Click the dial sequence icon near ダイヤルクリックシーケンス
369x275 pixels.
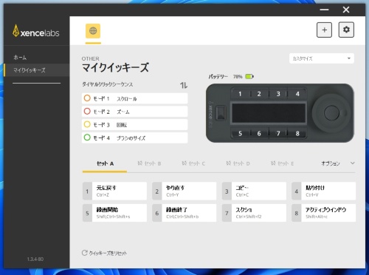point(184,85)
